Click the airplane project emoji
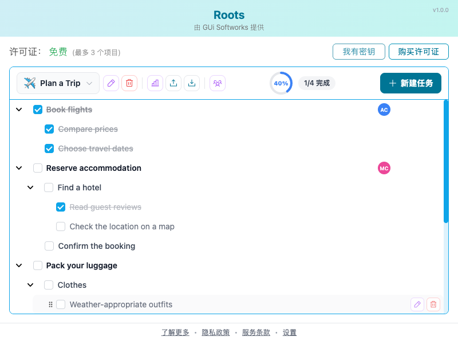This screenshot has width=458, height=344. pyautogui.click(x=30, y=83)
